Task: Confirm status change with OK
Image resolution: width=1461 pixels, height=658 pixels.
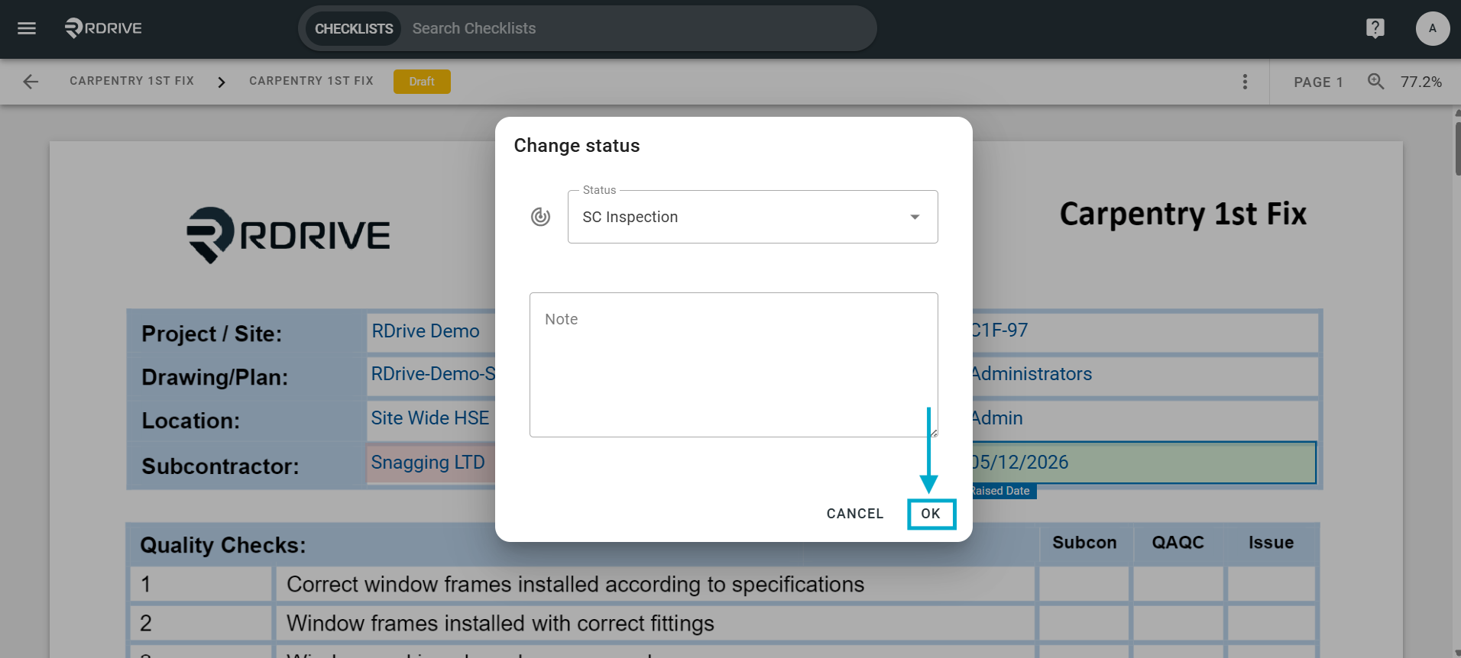Action: click(x=931, y=514)
